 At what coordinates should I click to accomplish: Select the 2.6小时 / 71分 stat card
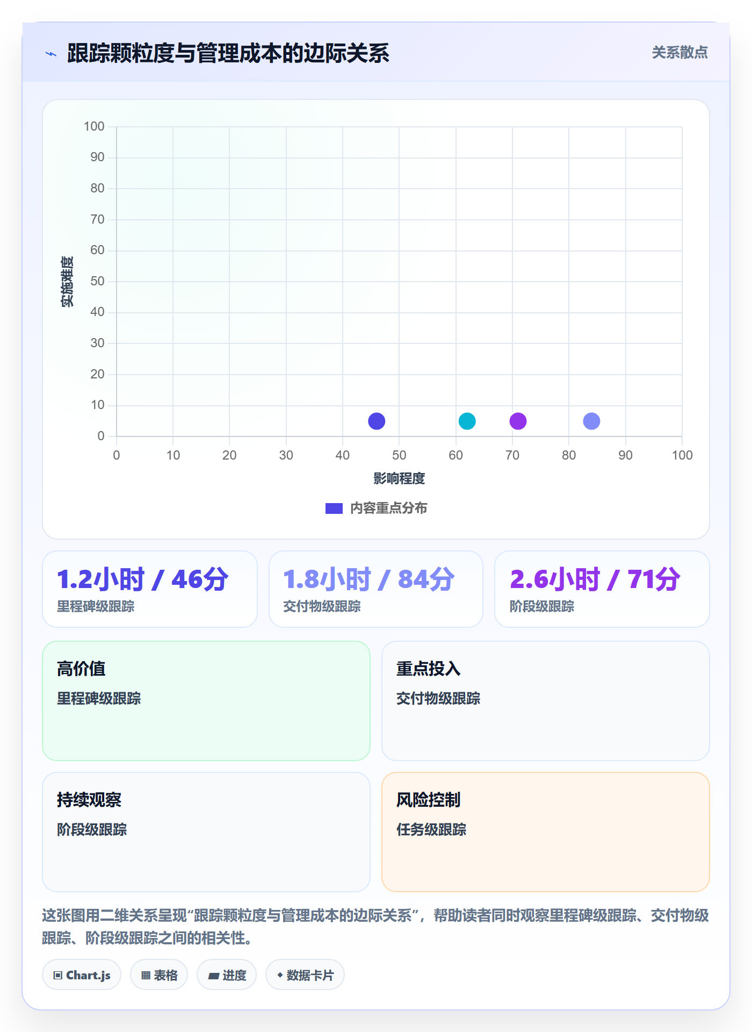point(602,589)
